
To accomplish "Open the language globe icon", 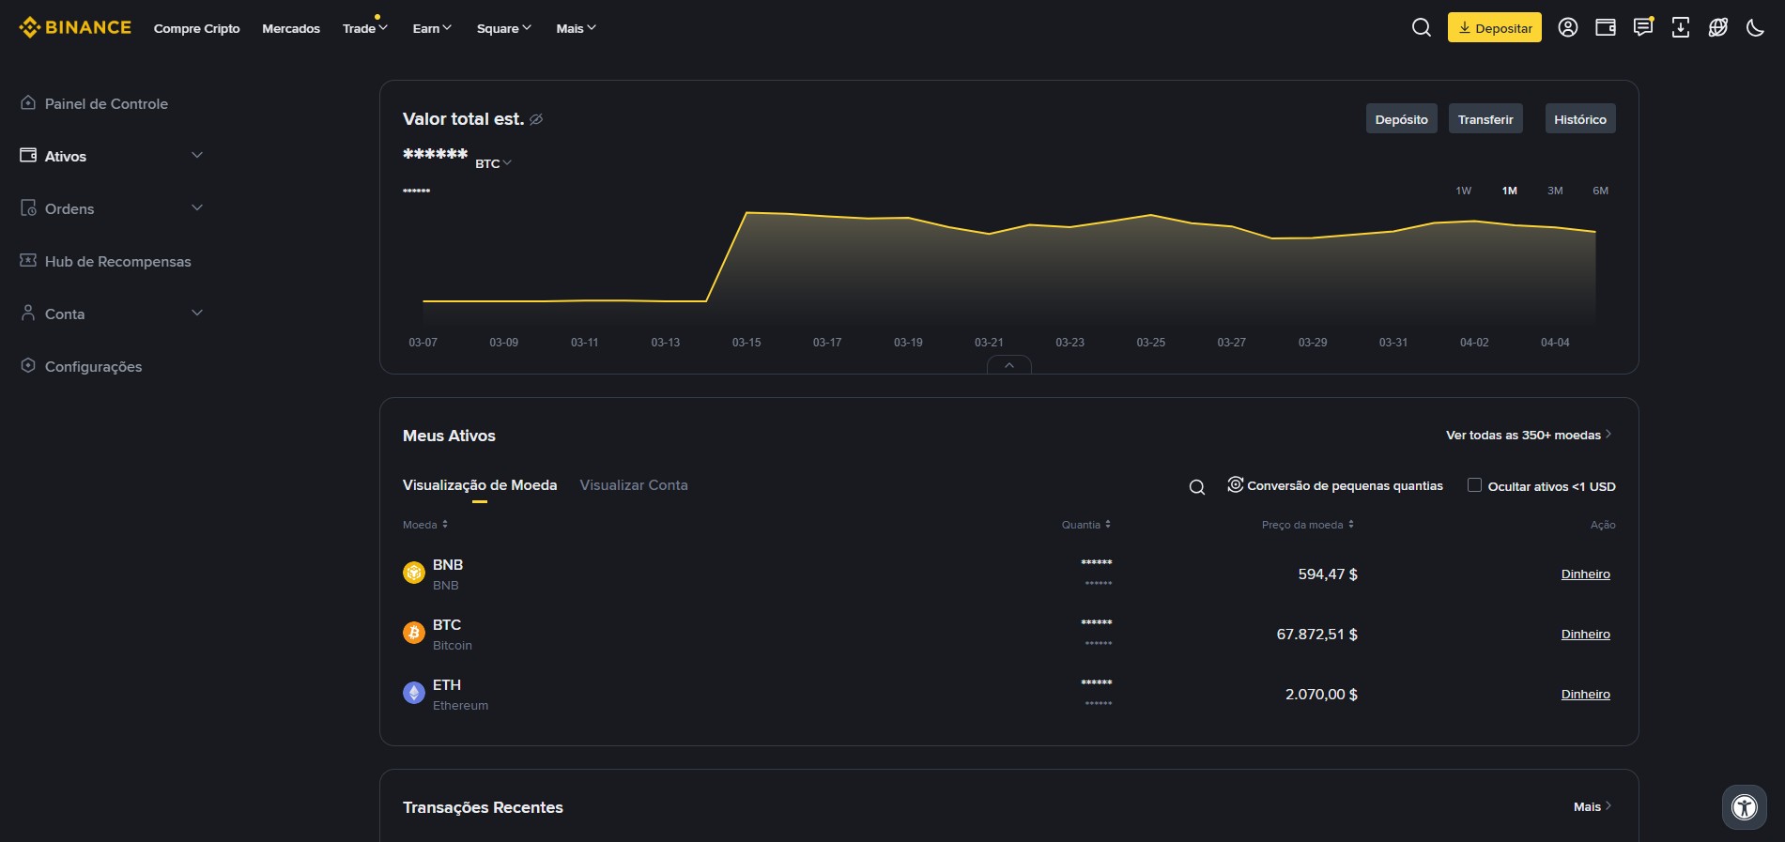I will [x=1718, y=27].
